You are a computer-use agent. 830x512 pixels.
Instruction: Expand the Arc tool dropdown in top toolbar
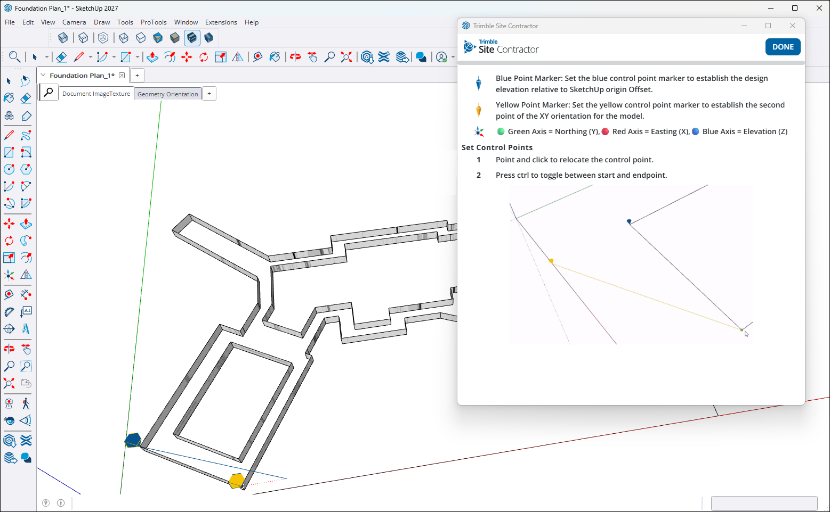click(x=114, y=57)
